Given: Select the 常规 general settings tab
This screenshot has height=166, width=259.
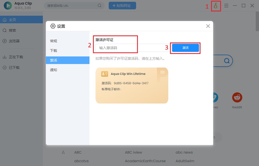Looking at the screenshot, I should coord(68,41).
